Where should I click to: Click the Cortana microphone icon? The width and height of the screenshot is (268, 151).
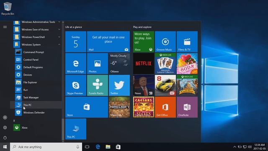pos(78,147)
